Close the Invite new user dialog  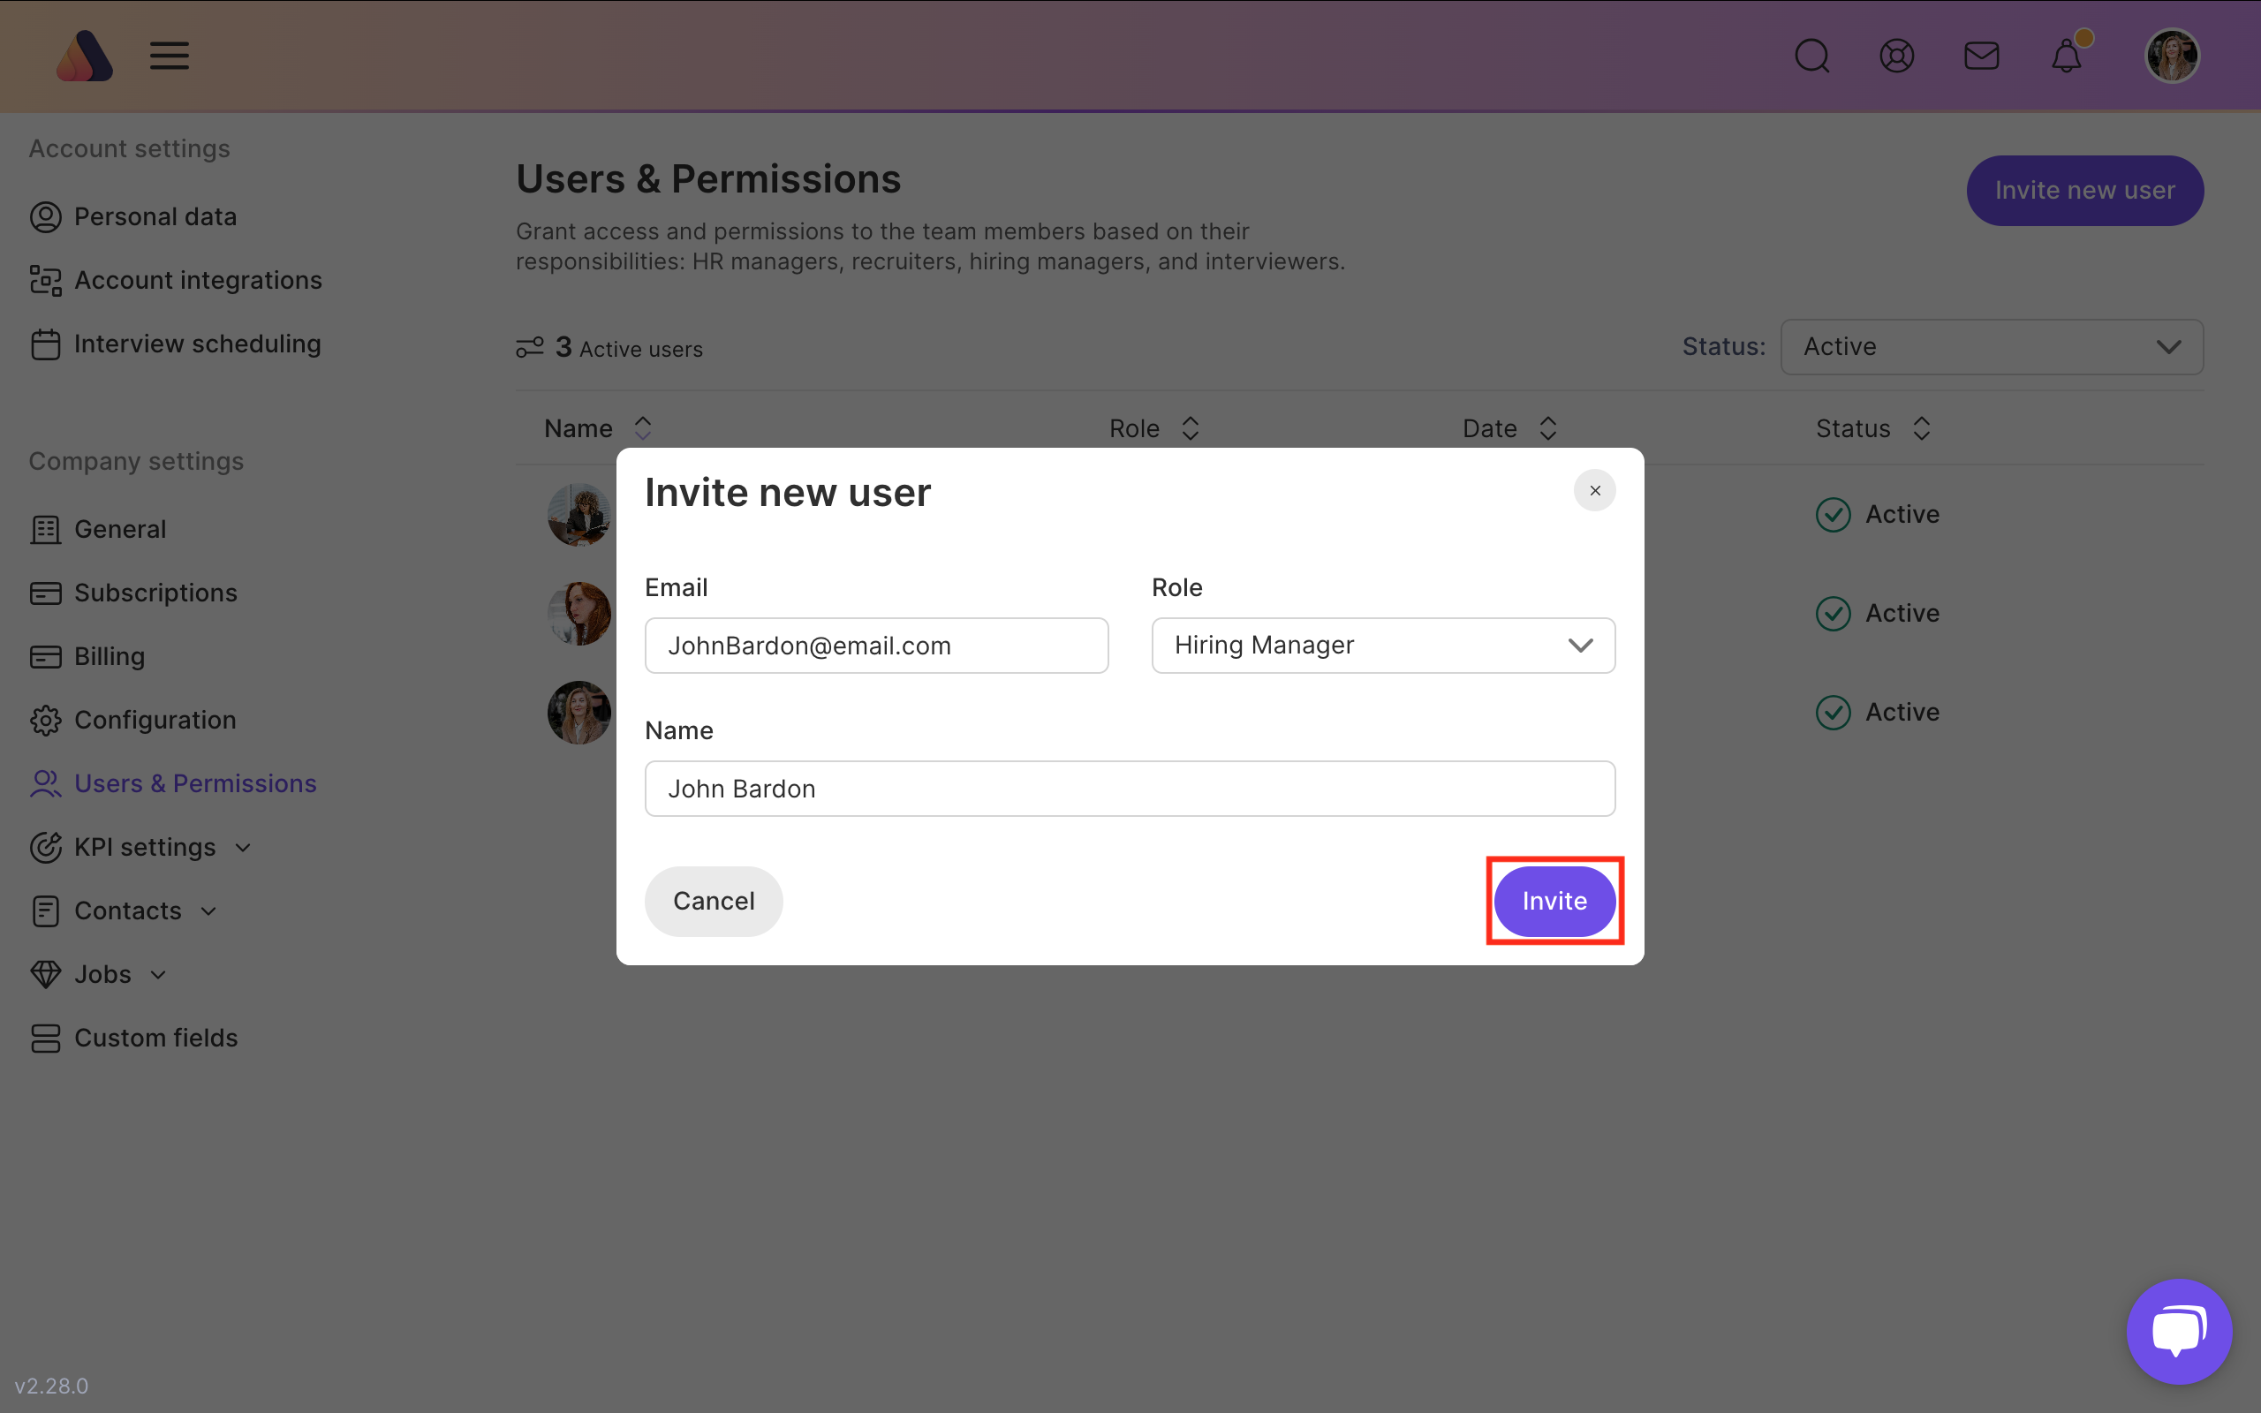pyautogui.click(x=1594, y=491)
